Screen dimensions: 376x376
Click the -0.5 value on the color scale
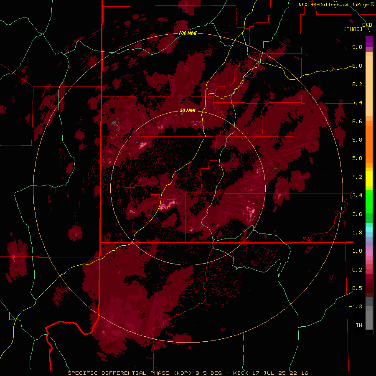pos(356,288)
